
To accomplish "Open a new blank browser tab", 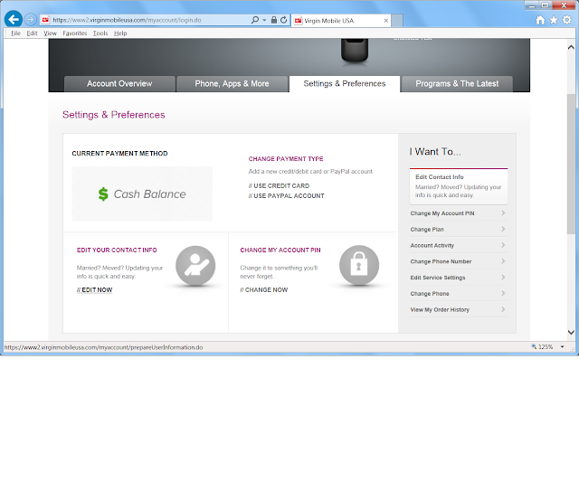I will tap(397, 21).
